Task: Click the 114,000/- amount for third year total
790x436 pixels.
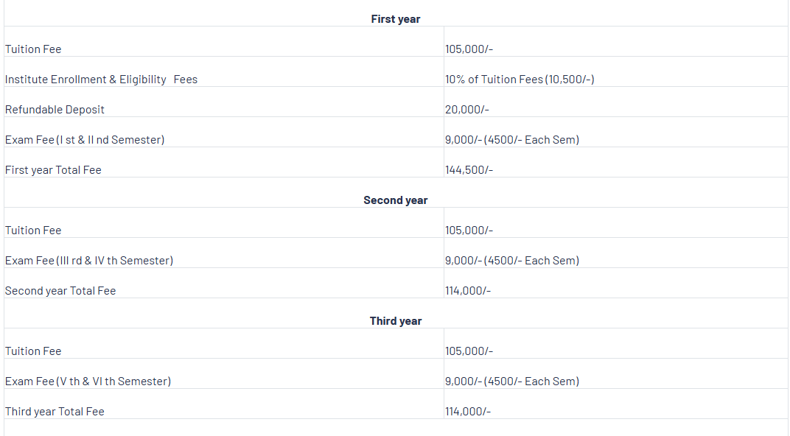Action: pyautogui.click(x=468, y=412)
